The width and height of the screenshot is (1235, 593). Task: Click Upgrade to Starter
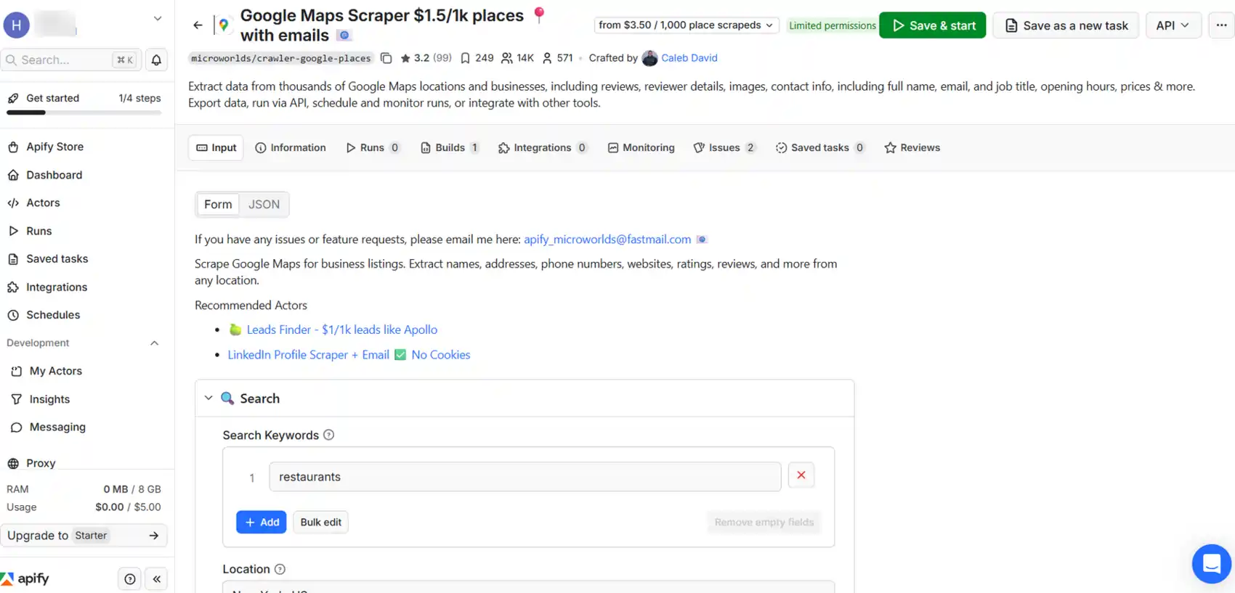point(84,536)
